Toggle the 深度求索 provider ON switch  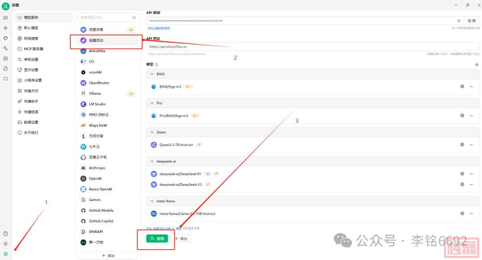click(131, 30)
